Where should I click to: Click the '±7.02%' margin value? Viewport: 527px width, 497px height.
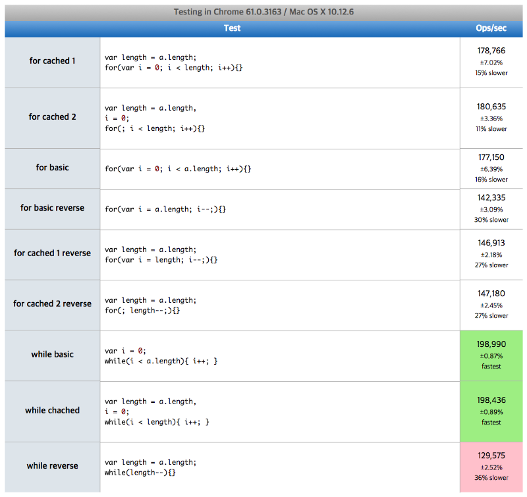tap(491, 63)
